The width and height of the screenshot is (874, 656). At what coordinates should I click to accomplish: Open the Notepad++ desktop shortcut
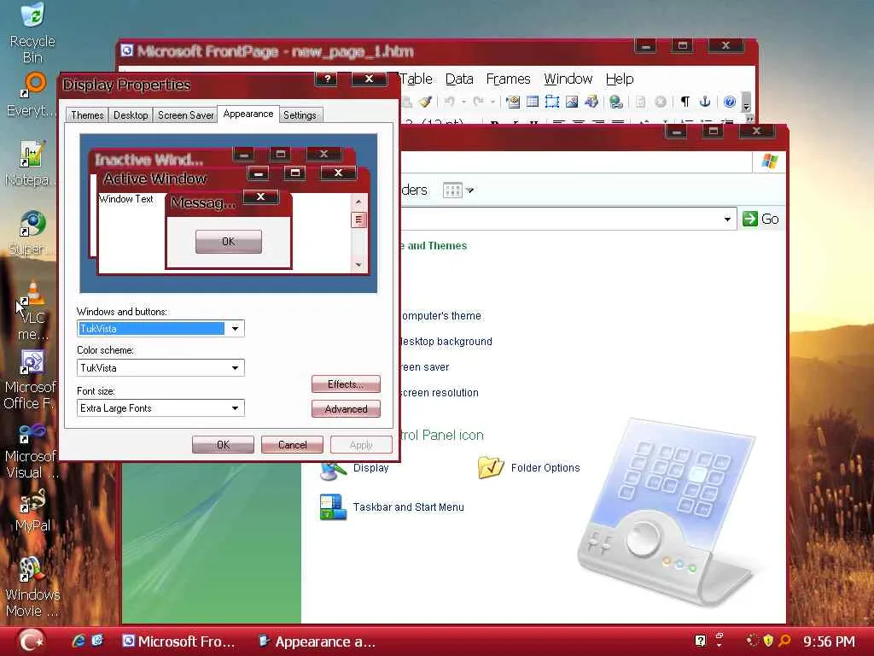point(32,163)
